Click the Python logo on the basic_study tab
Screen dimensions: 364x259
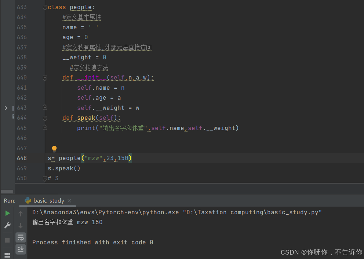[28, 200]
